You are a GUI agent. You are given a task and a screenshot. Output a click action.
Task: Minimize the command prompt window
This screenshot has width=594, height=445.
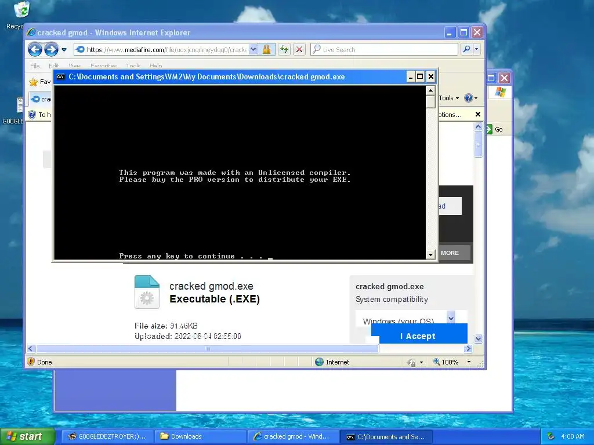(x=410, y=77)
